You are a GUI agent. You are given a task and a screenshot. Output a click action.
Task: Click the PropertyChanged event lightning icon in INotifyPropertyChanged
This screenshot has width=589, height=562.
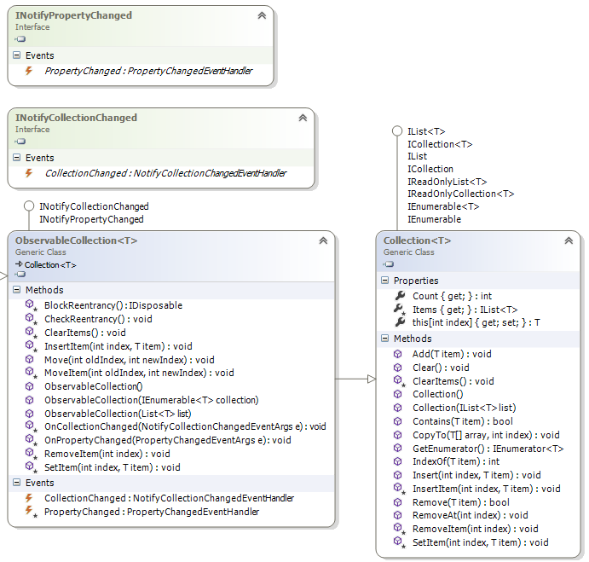(28, 71)
